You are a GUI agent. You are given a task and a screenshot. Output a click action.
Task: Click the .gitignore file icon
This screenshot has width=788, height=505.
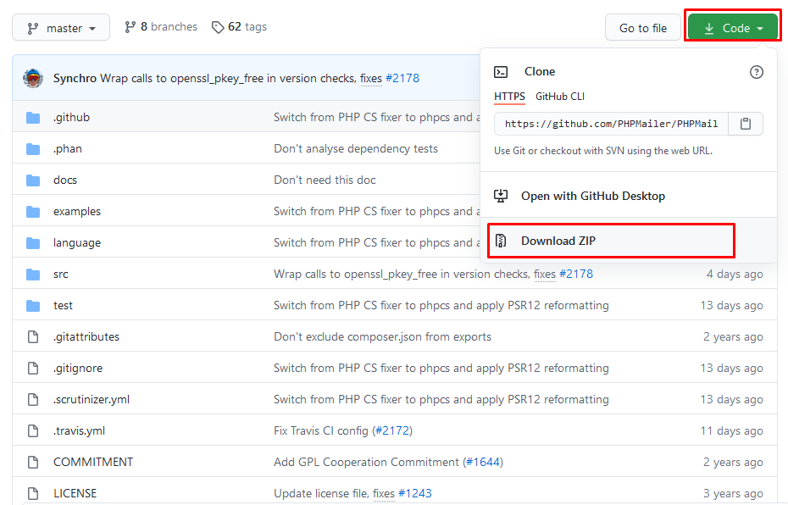[33, 368]
